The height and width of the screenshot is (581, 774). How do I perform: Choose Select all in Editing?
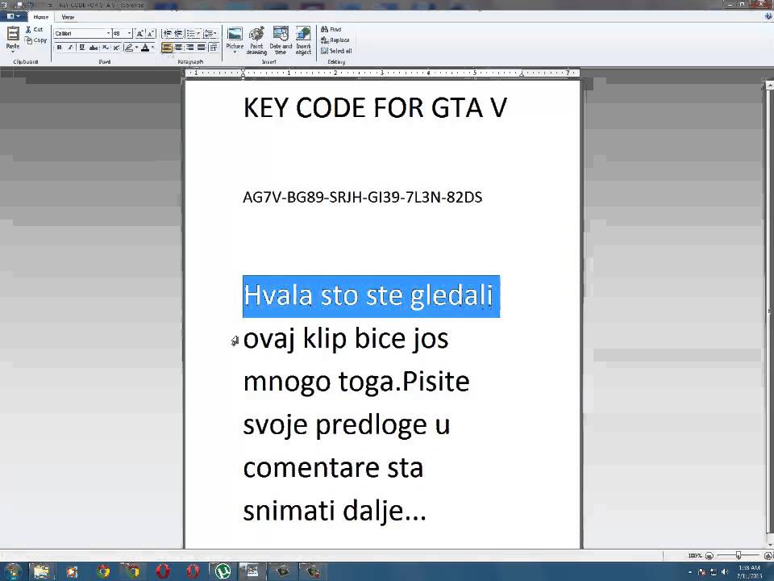click(335, 51)
